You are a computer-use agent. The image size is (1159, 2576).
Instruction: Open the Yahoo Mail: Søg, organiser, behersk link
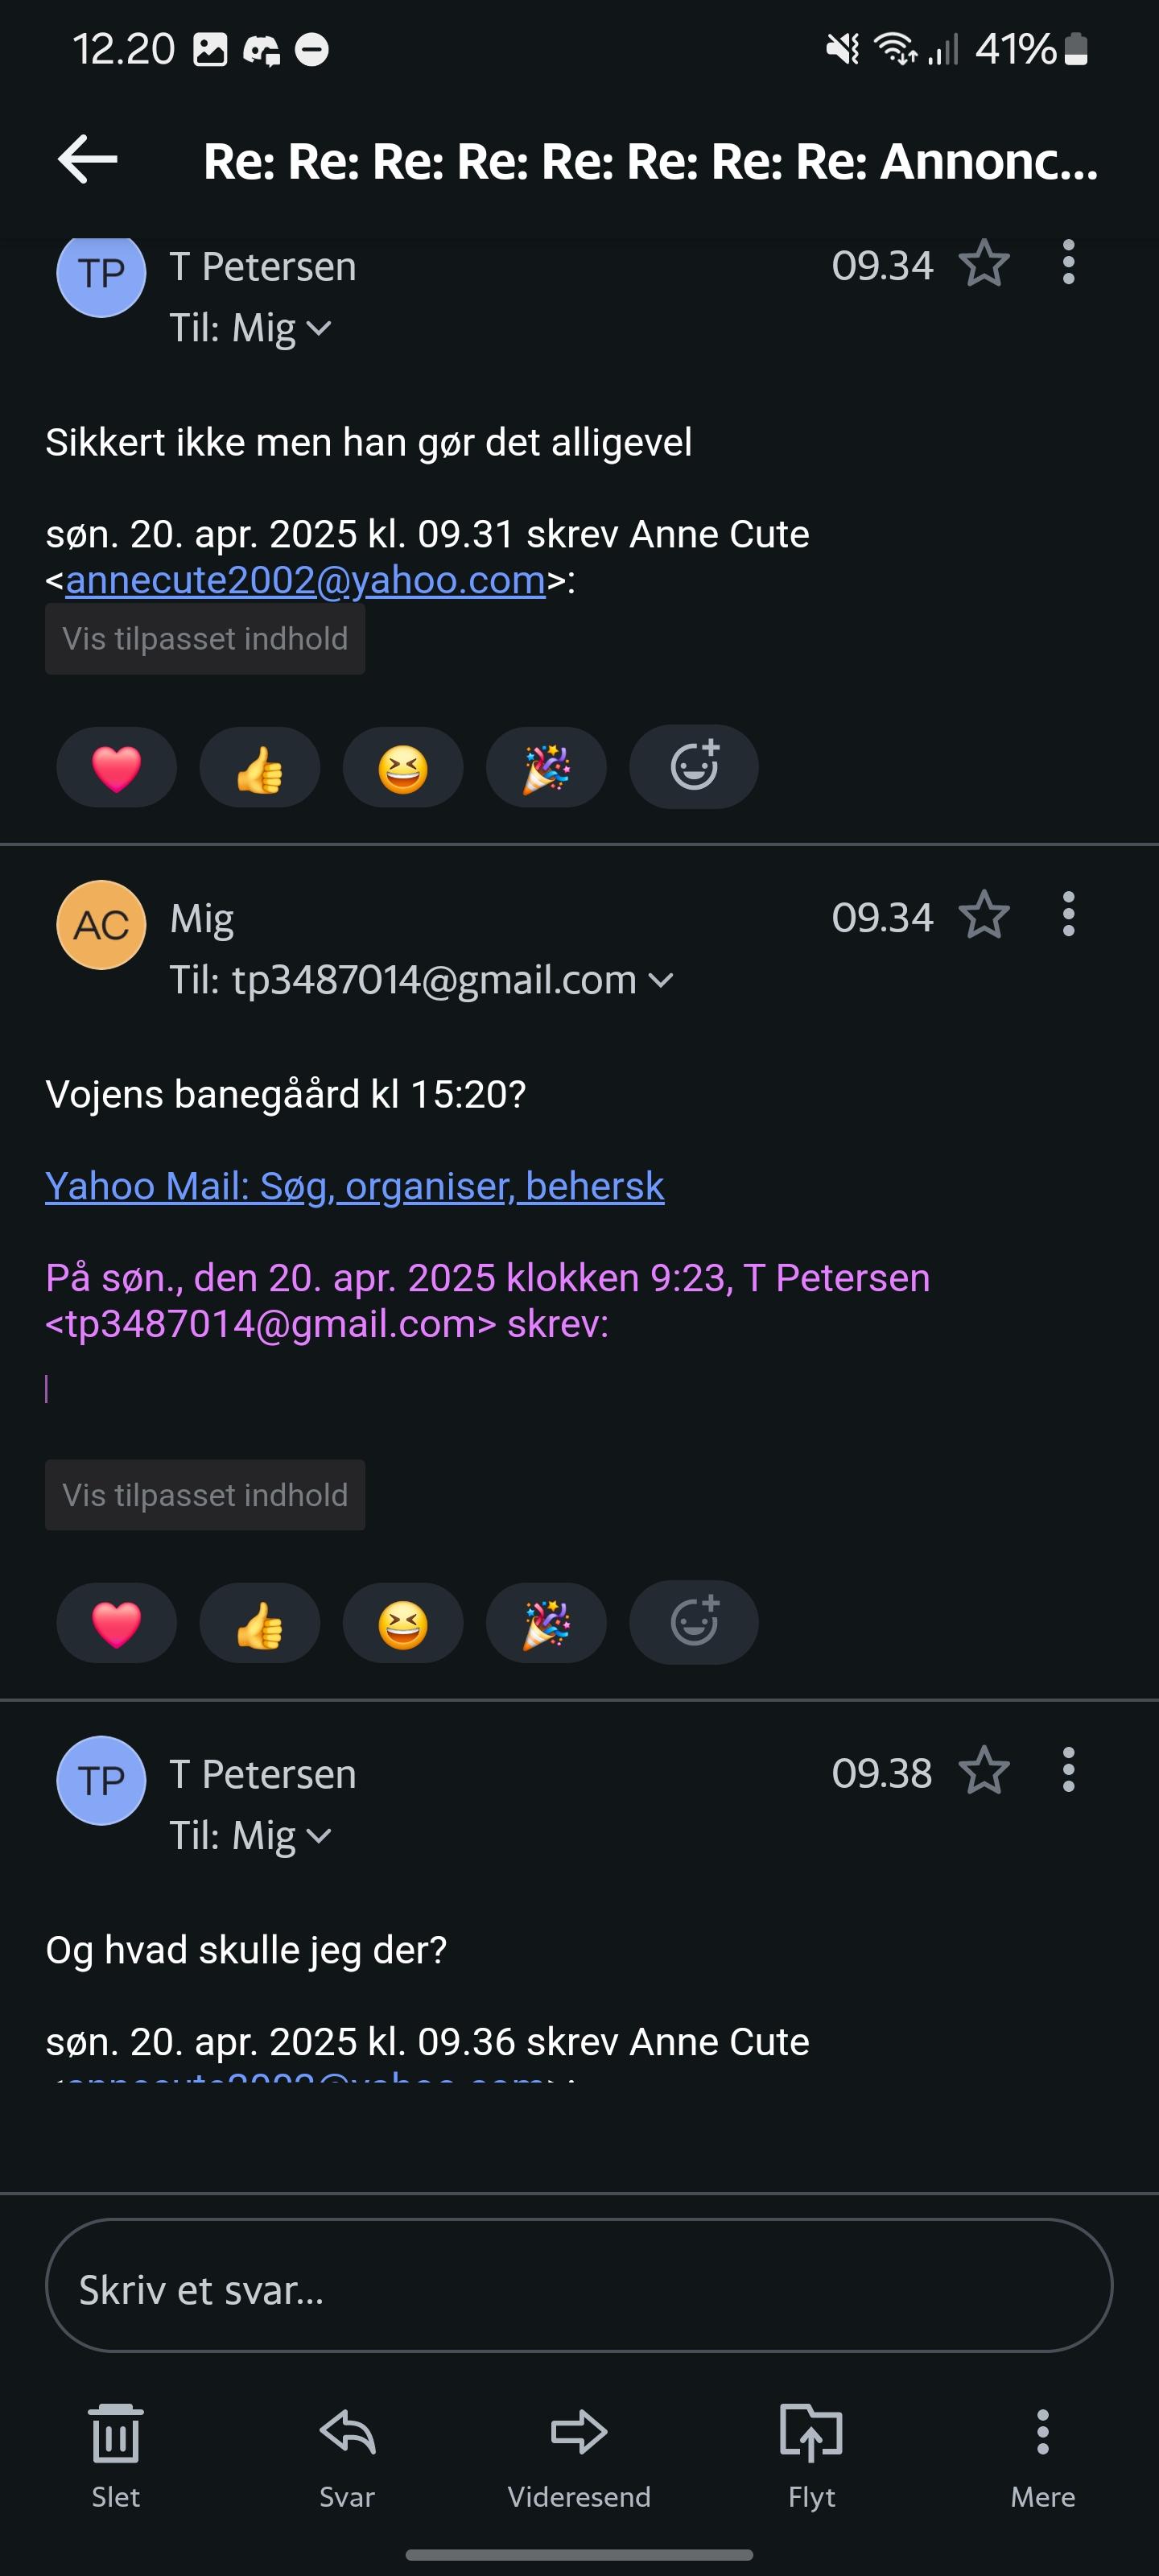click(x=355, y=1186)
